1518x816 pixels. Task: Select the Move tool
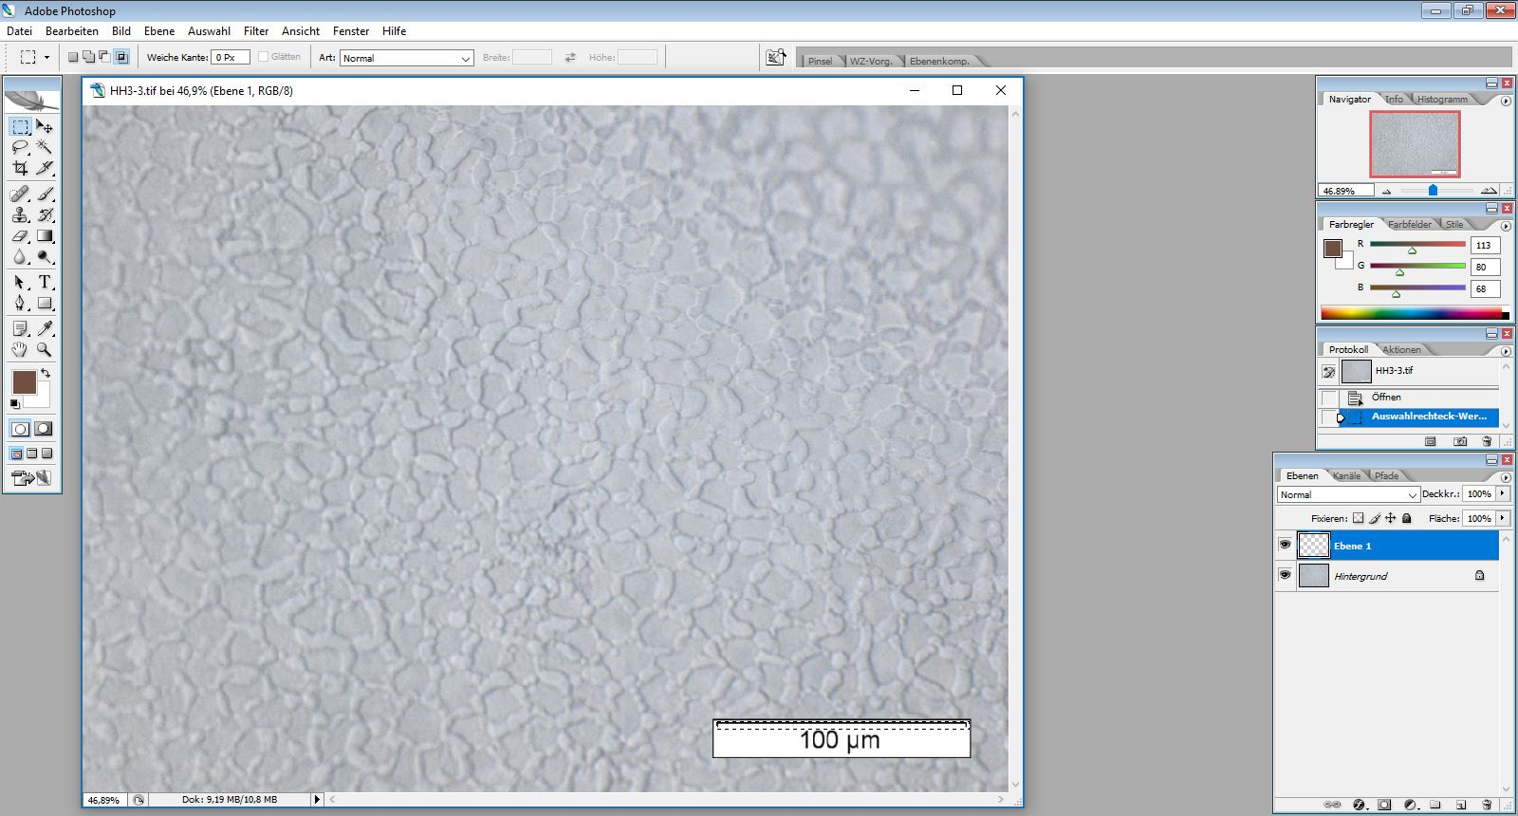pos(45,126)
